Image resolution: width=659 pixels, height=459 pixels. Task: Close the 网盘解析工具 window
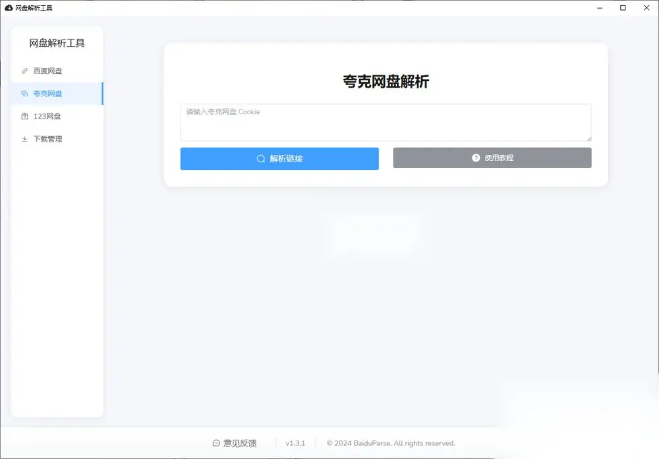(646, 8)
